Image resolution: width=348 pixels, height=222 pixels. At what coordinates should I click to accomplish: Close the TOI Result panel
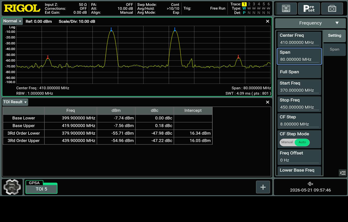click(x=267, y=102)
